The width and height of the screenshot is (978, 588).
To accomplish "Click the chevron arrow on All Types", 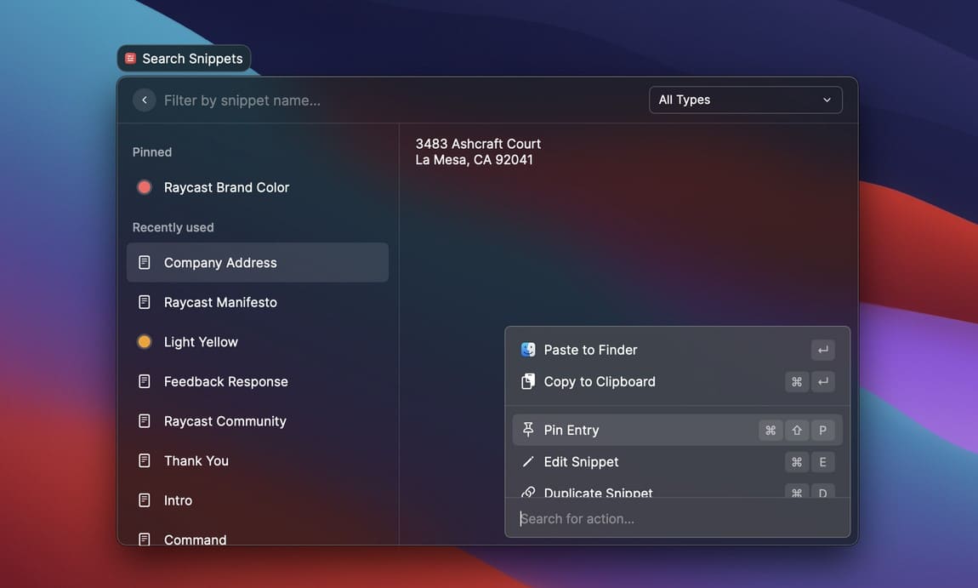I will 827,100.
